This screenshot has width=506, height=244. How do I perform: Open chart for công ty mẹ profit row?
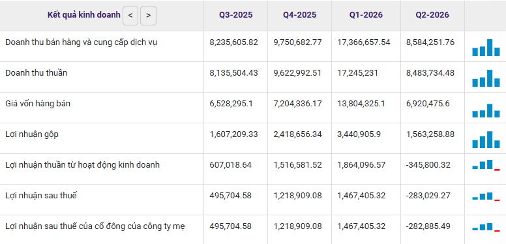click(x=486, y=227)
